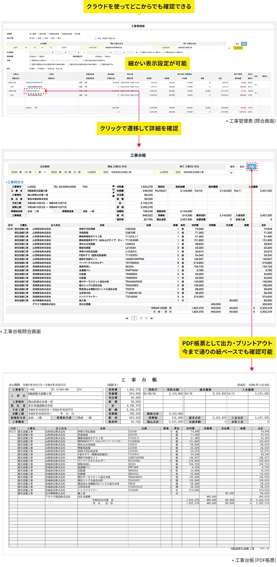The height and width of the screenshot is (567, 277).
Task: Click the 表示 button in 工事台帳
Action: [242, 167]
